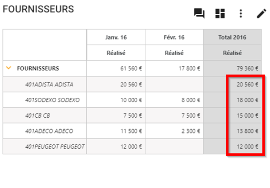The width and height of the screenshot is (270, 188).
Task: Click the PEUGEOT January 12 000 € cell
Action: 116,147
